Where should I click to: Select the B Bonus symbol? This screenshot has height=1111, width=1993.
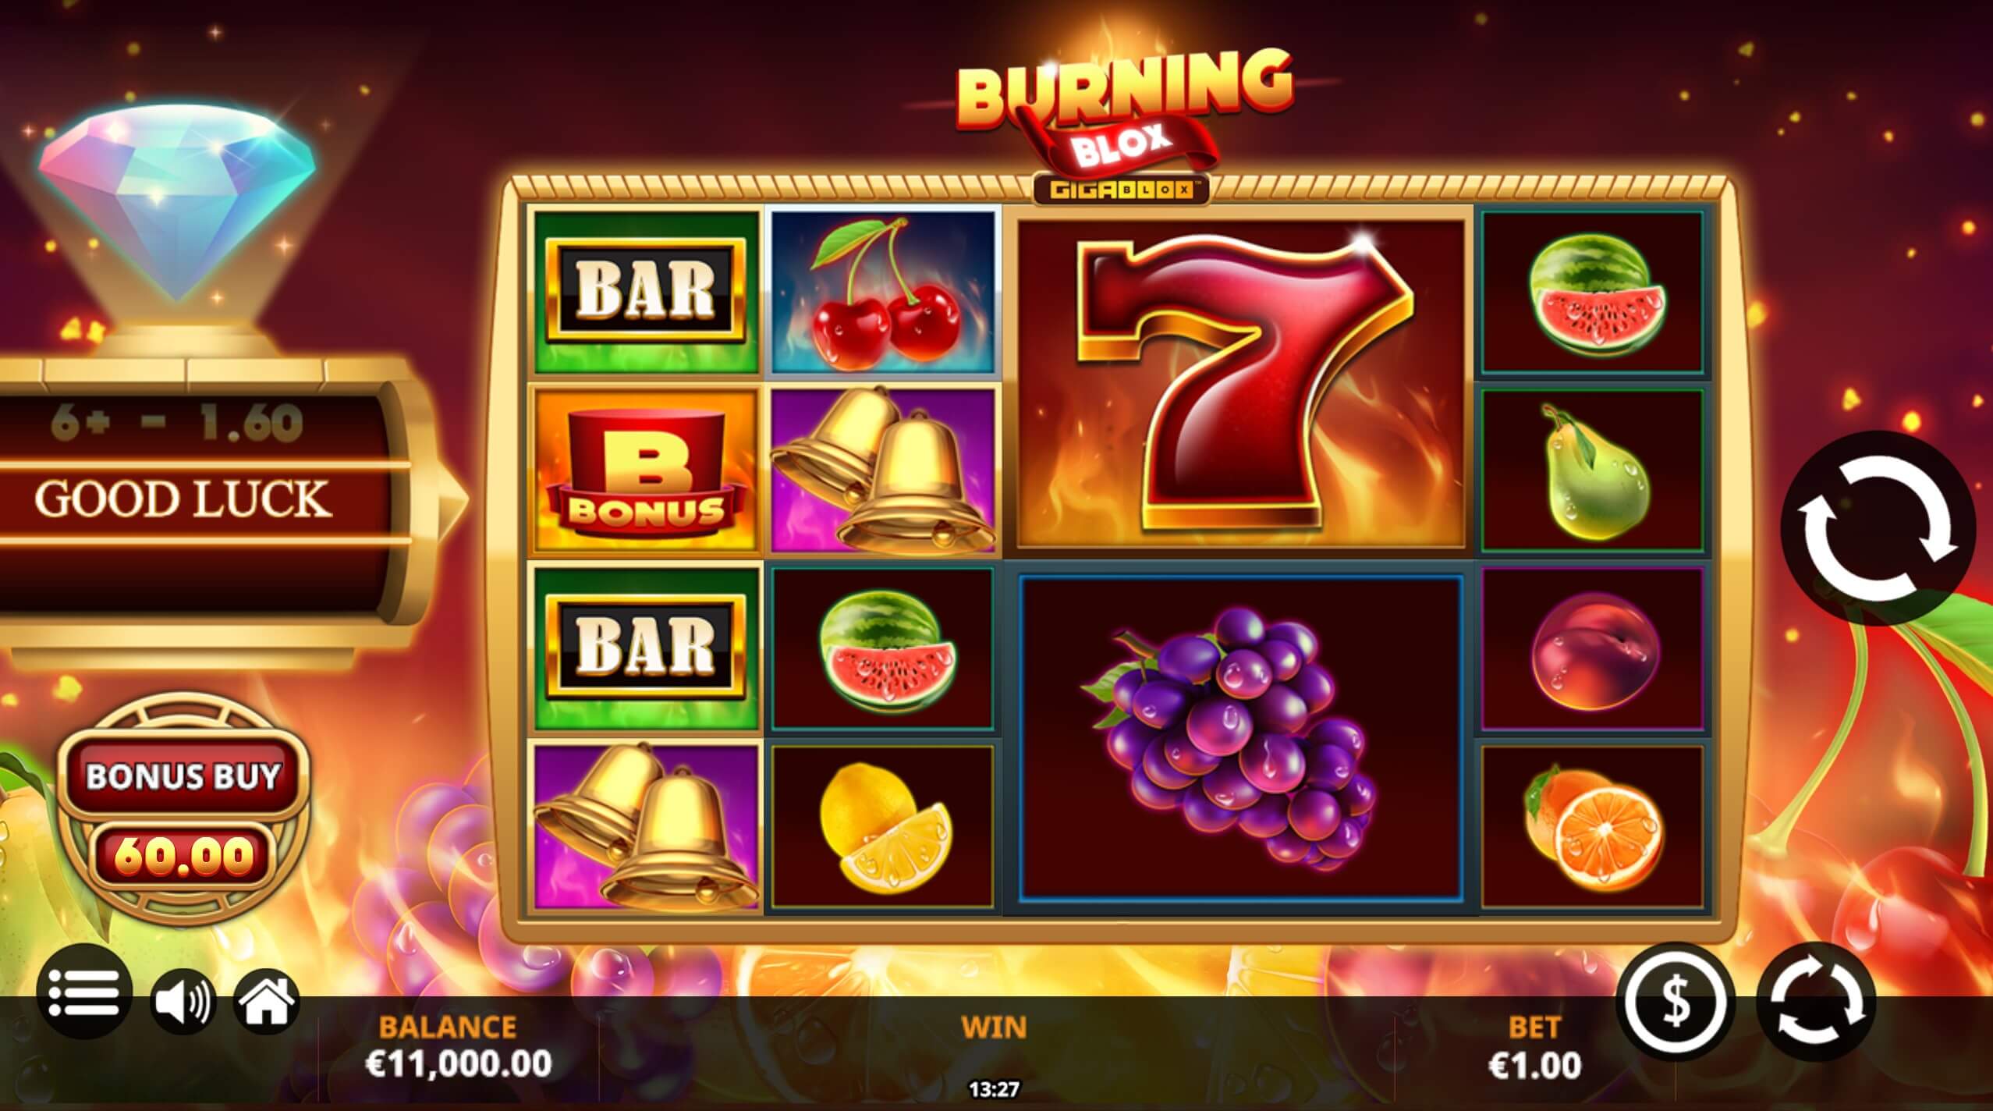[x=644, y=471]
